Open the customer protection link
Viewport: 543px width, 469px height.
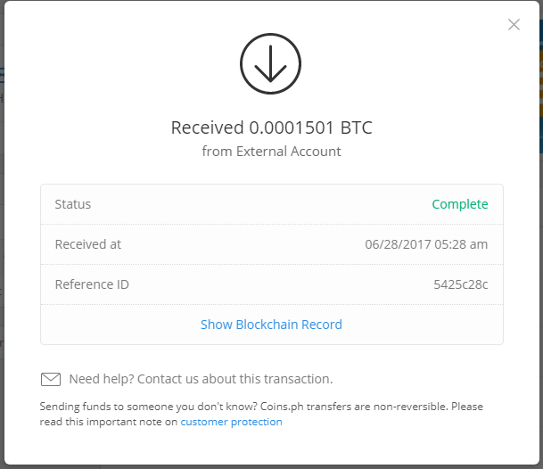click(231, 422)
